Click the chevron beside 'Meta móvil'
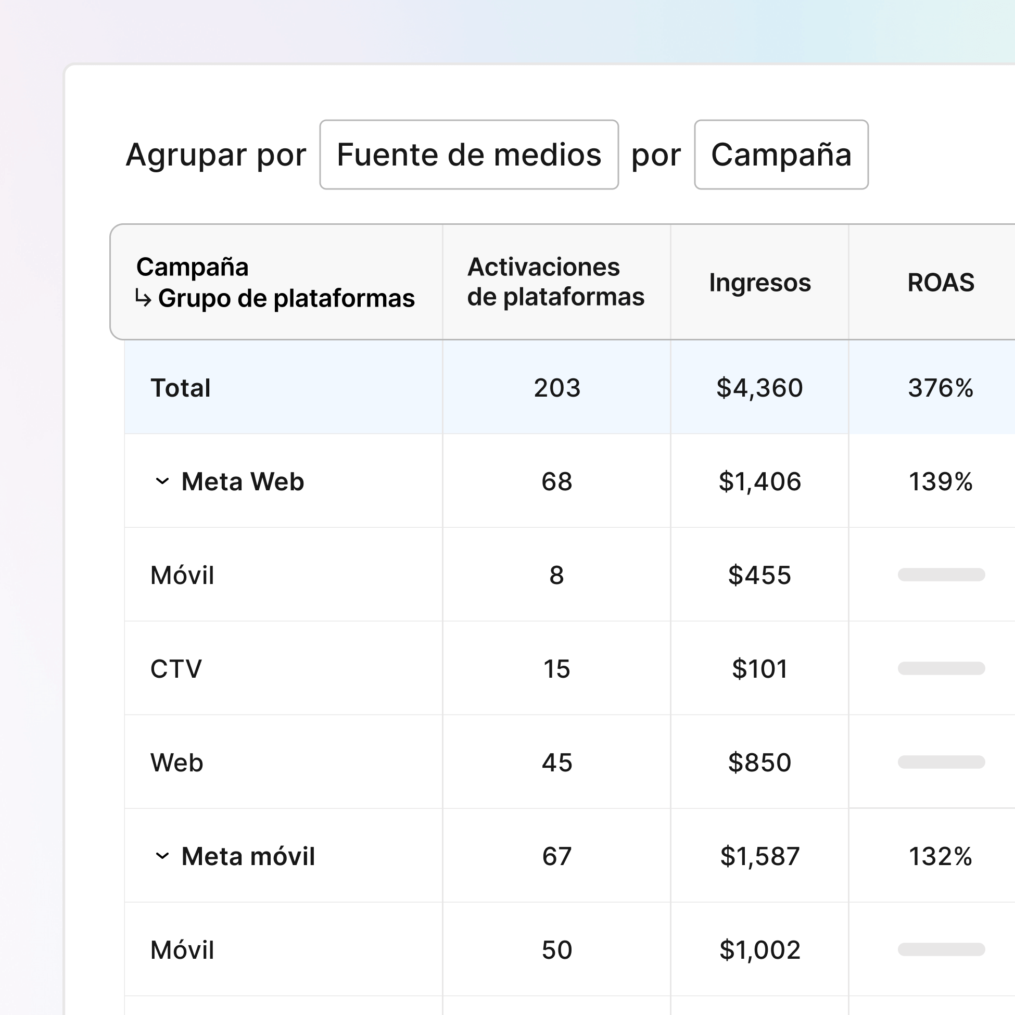 163,856
